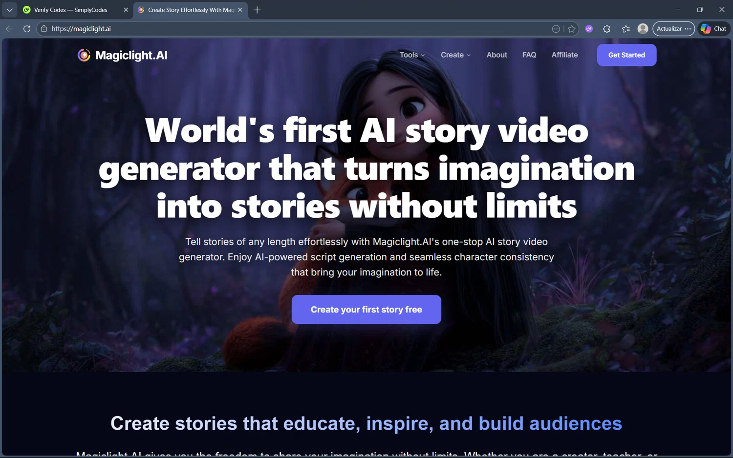Minimize the browser window
The width and height of the screenshot is (733, 458).
coord(678,9)
